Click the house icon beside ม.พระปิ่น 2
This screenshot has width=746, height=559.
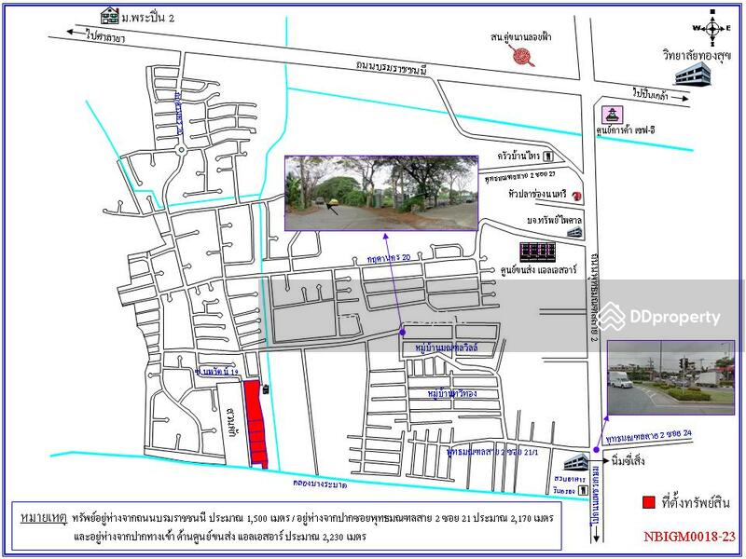[111, 17]
